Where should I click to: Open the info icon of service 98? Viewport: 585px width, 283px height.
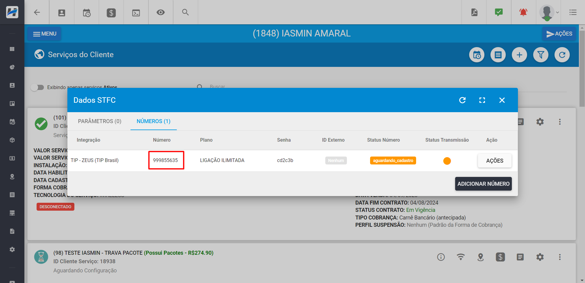(x=441, y=257)
